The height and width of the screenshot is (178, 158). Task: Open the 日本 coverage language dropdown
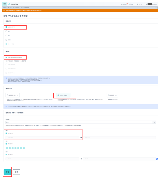(x=132, y=4)
